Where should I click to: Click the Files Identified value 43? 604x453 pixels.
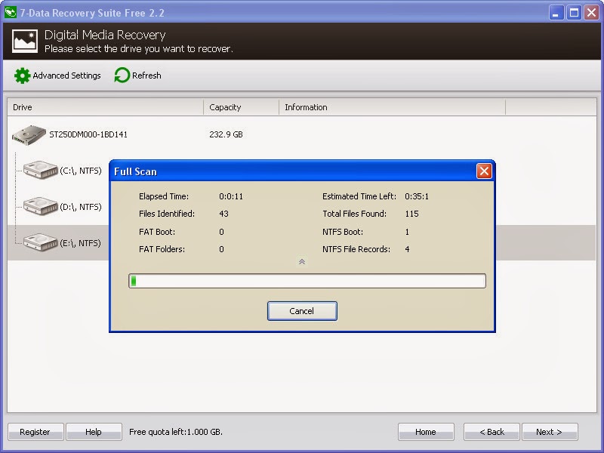[x=223, y=214]
